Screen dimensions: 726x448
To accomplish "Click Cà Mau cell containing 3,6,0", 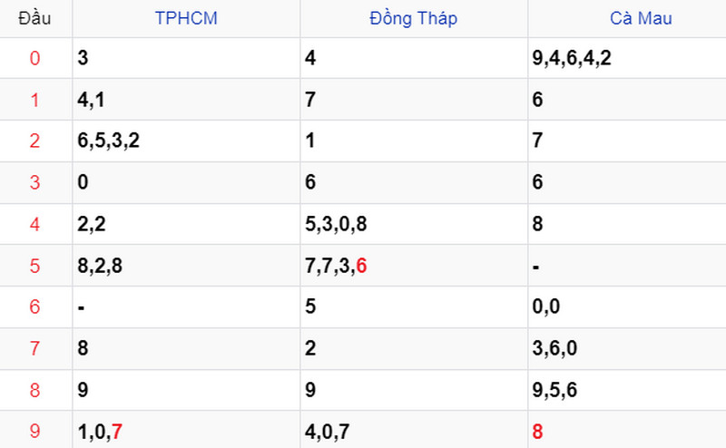I will point(627,348).
